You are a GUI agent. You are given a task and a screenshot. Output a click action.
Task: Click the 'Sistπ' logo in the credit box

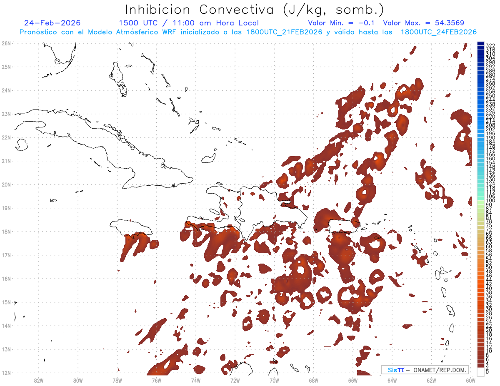(x=395, y=370)
